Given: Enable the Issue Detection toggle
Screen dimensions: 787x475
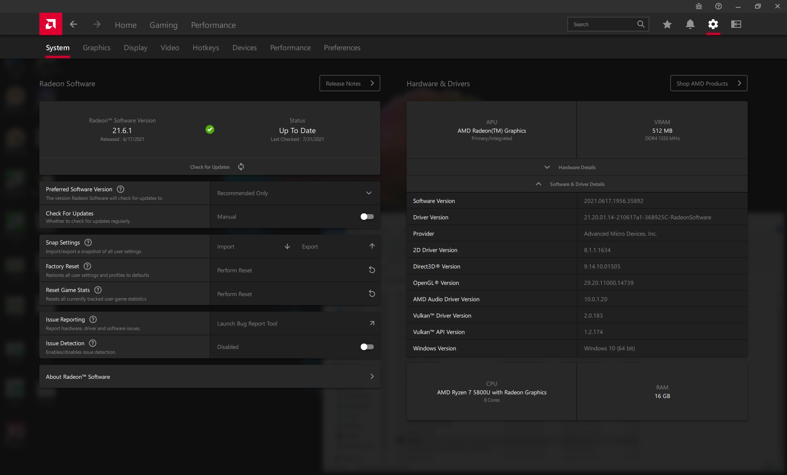Looking at the screenshot, I should coord(367,347).
